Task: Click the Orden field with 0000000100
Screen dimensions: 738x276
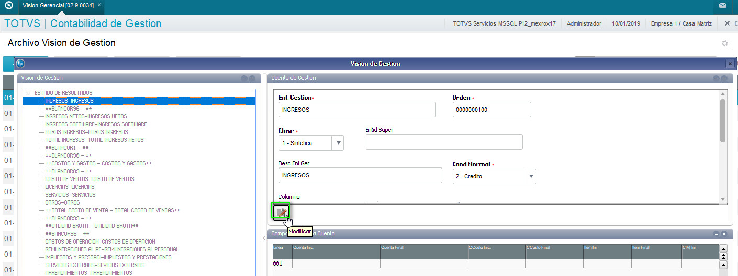Action: pyautogui.click(x=491, y=110)
